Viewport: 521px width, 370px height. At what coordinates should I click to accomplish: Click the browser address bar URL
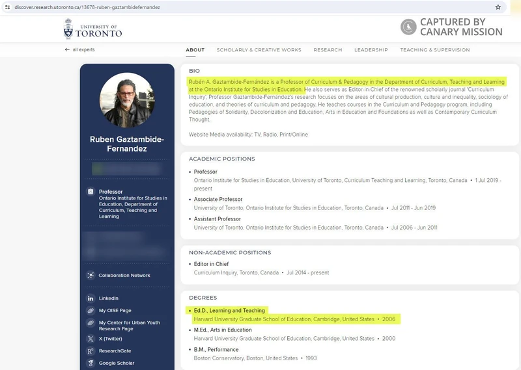87,7
